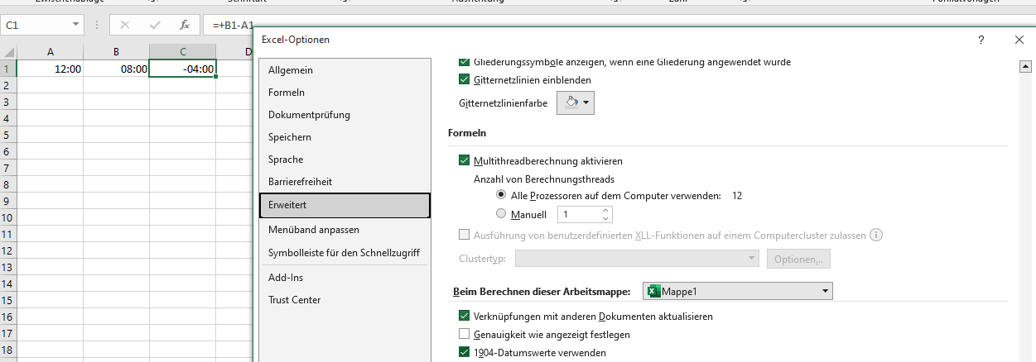The height and width of the screenshot is (362, 1036).
Task: Select cell A1 with 12:00
Action: (x=51, y=69)
